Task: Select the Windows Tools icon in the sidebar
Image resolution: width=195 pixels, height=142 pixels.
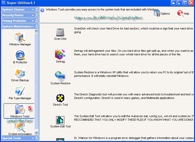Action: click(20, 109)
